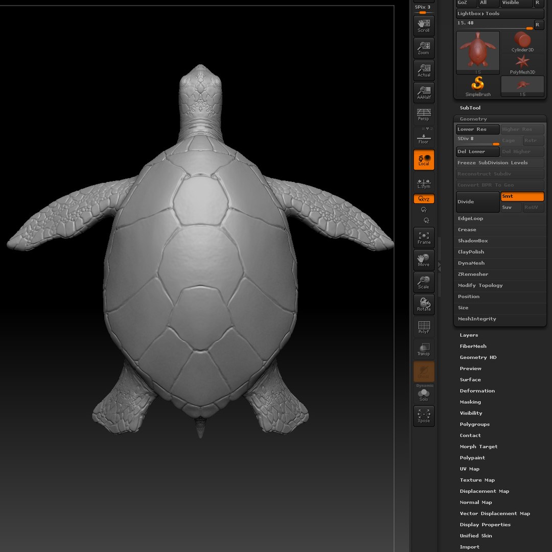Select the small turtle tool thumbnail

(x=522, y=86)
